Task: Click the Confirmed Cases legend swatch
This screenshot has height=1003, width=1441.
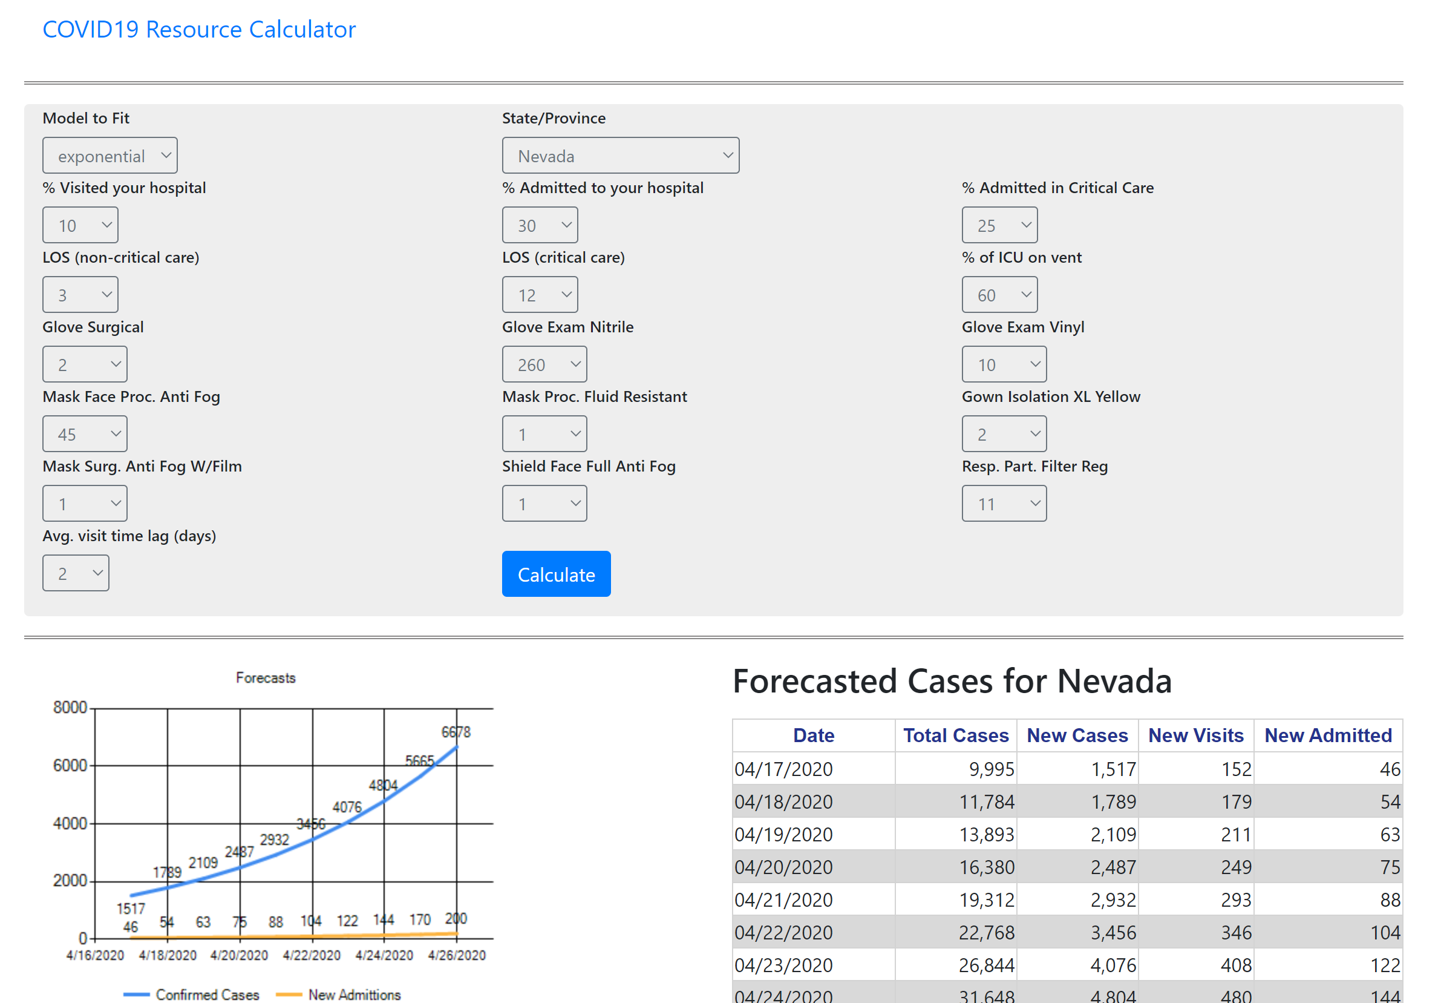Action: coord(136,995)
